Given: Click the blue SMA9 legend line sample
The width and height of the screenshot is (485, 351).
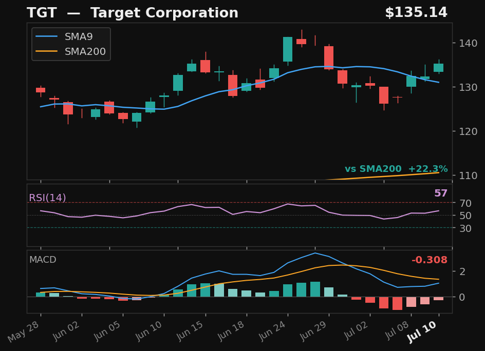Looking at the screenshot, I should click(47, 36).
